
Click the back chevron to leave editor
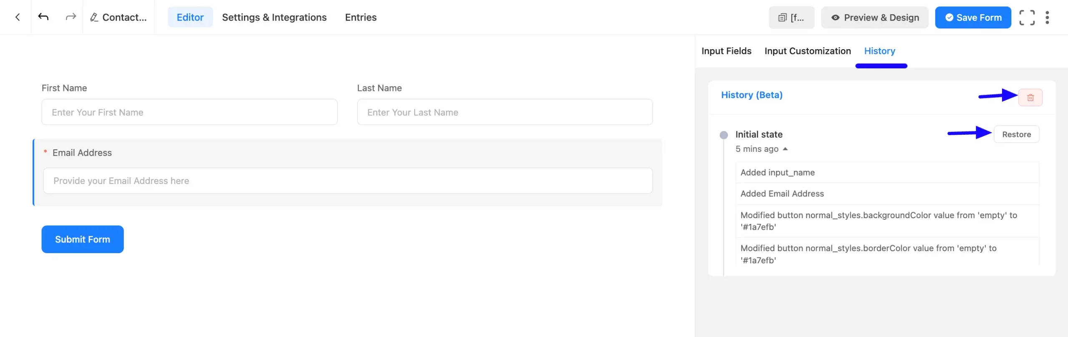pos(17,17)
